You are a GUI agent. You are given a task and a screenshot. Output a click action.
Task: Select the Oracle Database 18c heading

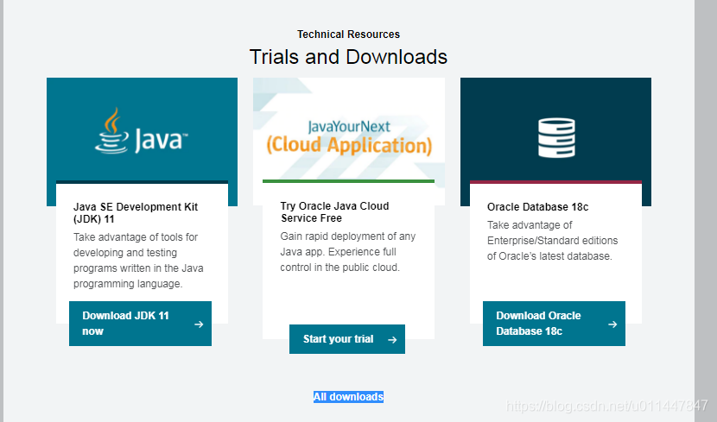click(x=537, y=207)
